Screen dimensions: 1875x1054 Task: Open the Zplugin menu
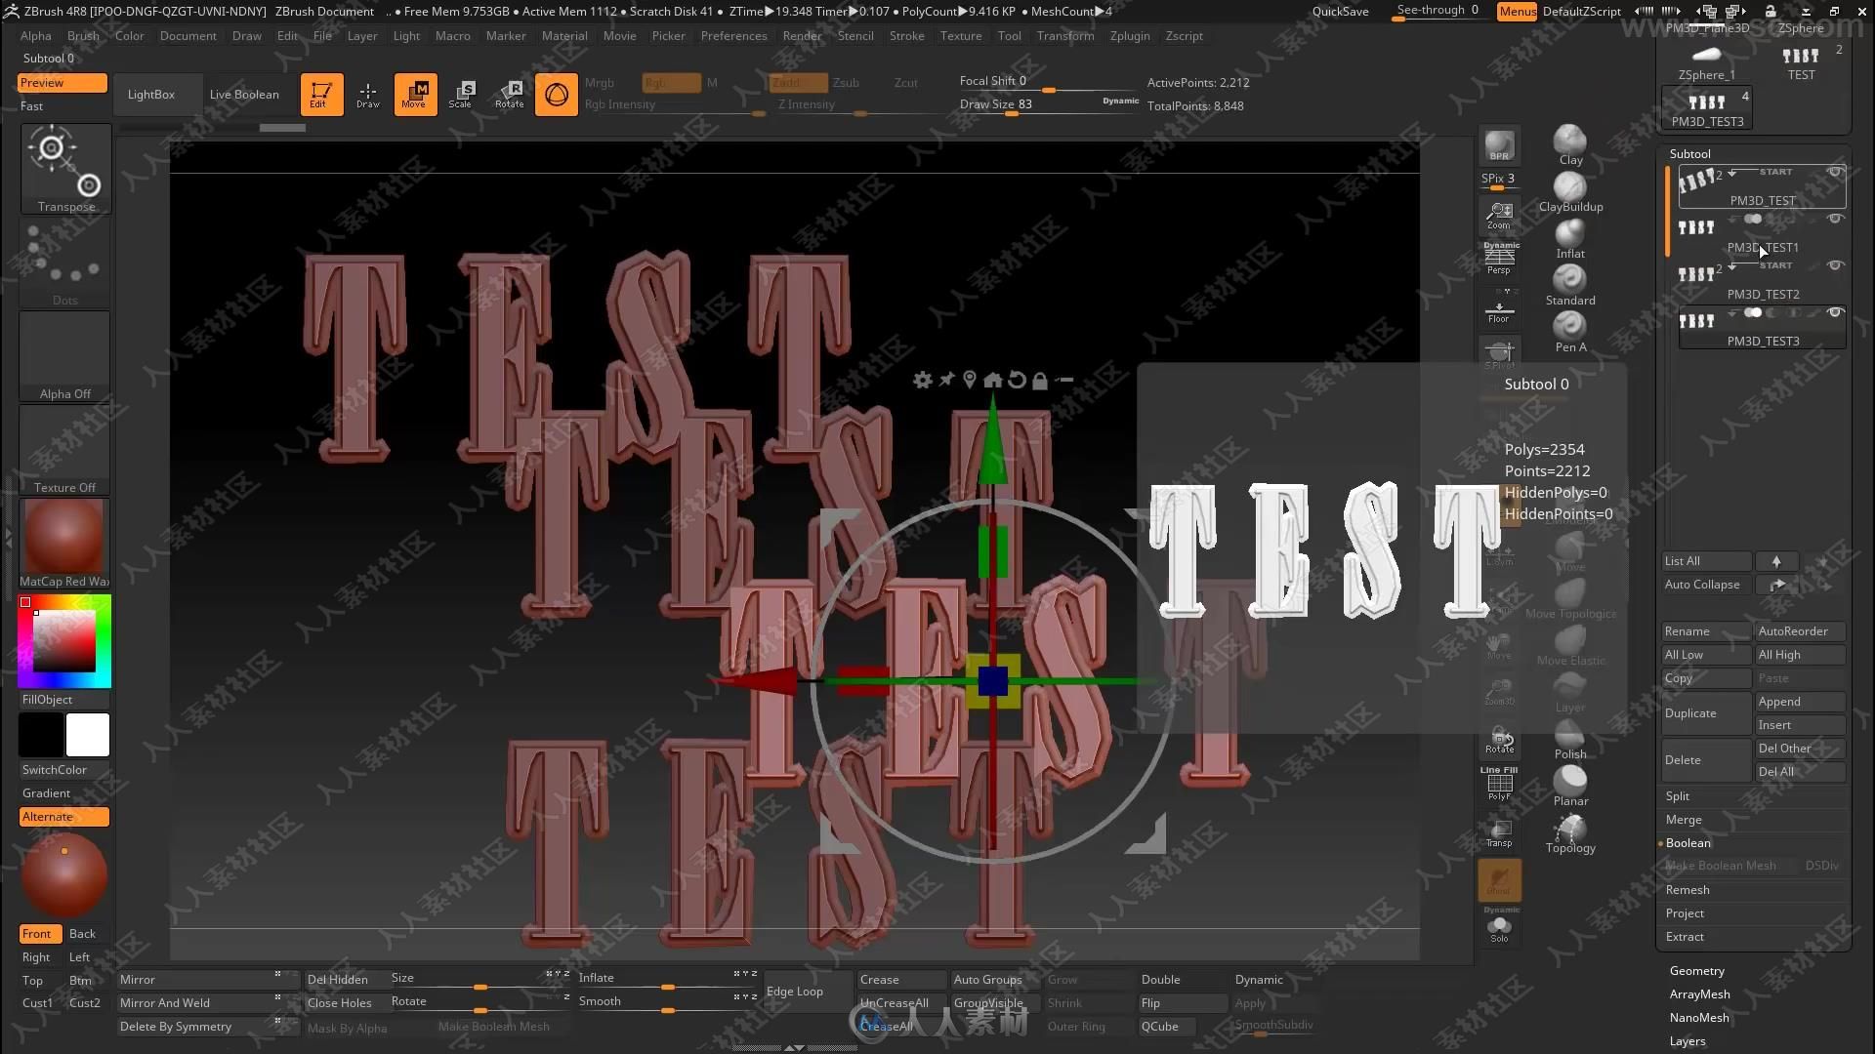pyautogui.click(x=1130, y=36)
